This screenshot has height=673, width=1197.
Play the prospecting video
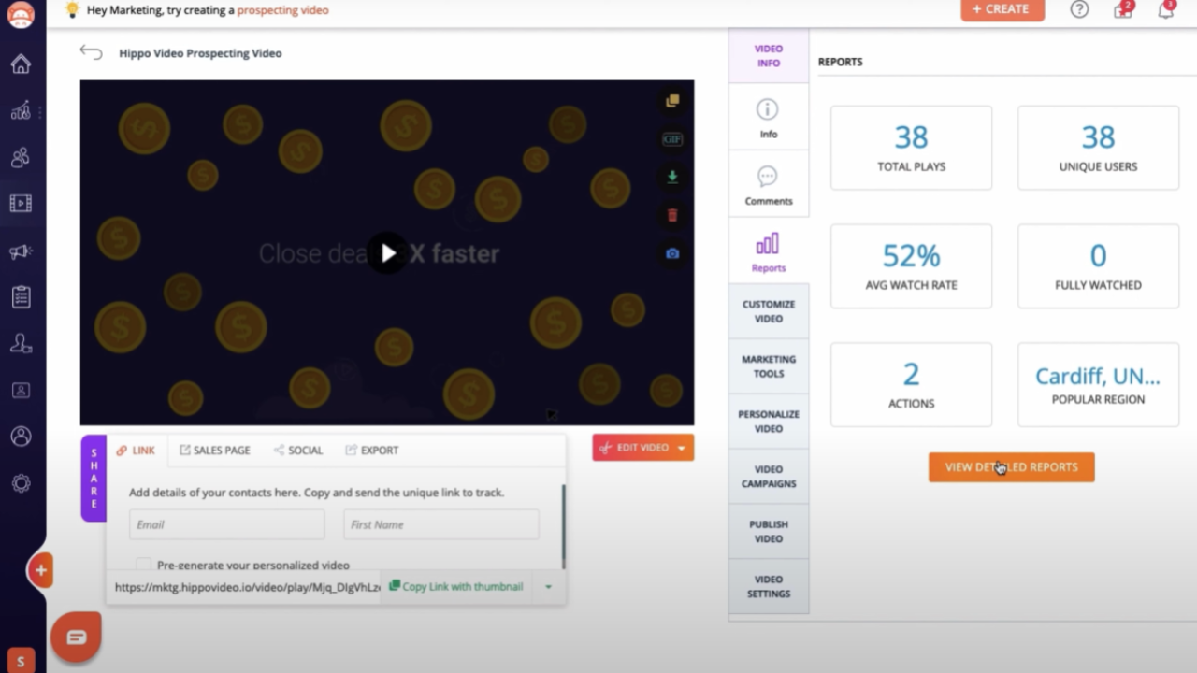point(387,253)
